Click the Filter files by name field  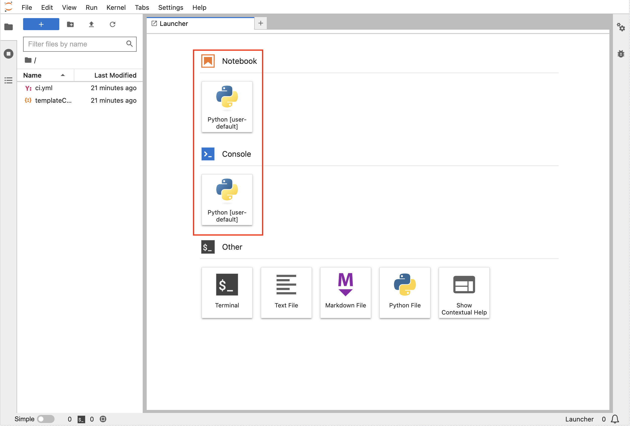click(x=80, y=44)
